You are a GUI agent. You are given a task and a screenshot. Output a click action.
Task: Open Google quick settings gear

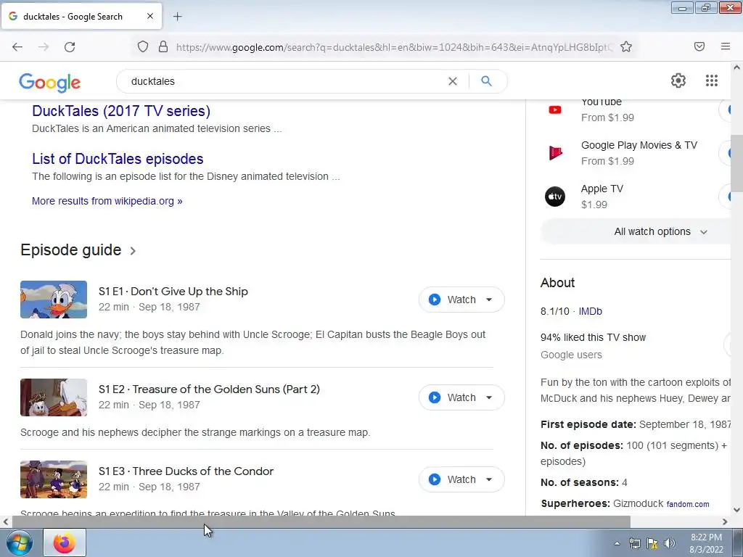(678, 81)
